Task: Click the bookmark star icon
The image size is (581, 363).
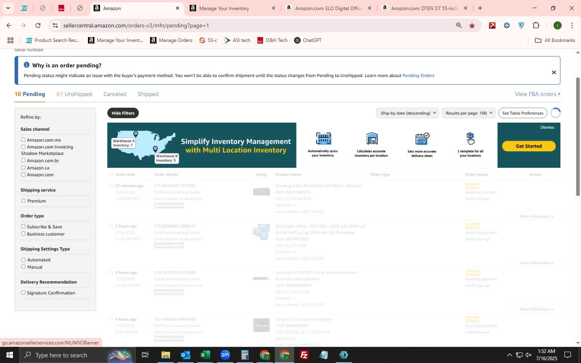Action: (x=472, y=25)
